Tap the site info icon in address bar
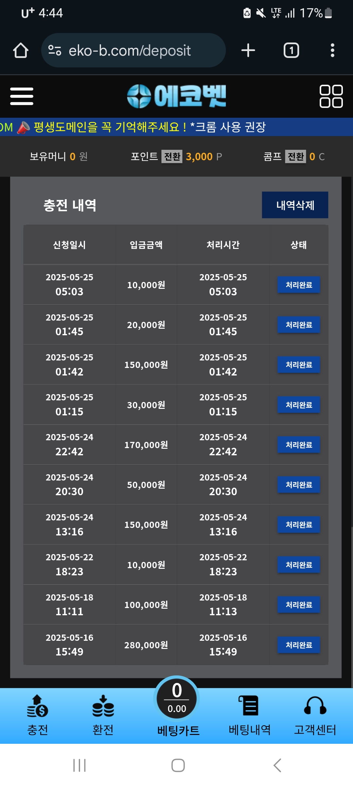The width and height of the screenshot is (353, 785). click(x=55, y=50)
